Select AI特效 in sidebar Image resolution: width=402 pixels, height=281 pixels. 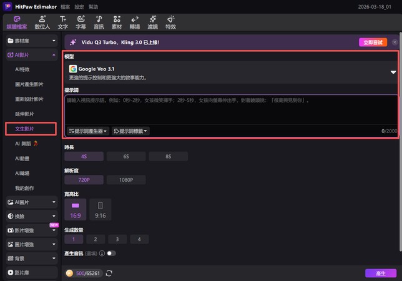(x=22, y=69)
